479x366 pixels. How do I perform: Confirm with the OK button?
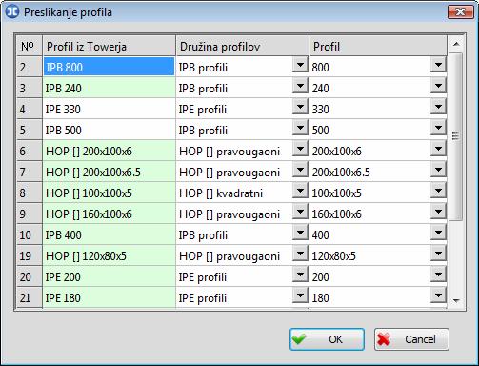tap(327, 339)
